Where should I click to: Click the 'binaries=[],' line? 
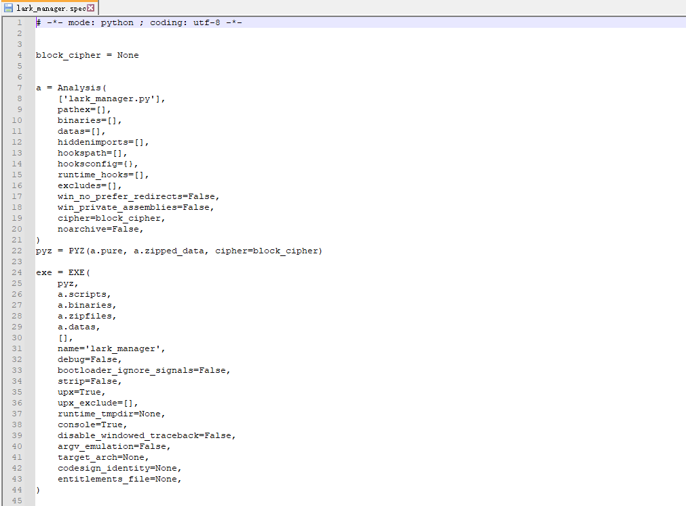point(90,120)
